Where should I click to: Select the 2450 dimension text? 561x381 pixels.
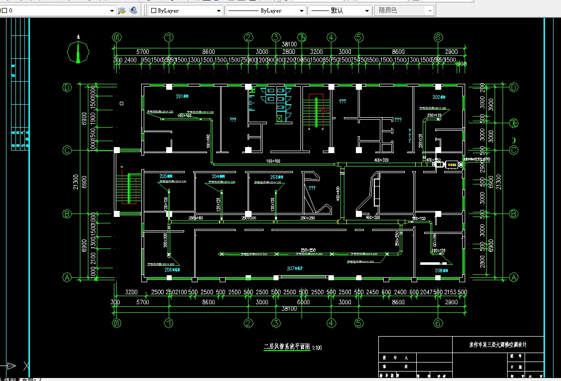(x=372, y=292)
